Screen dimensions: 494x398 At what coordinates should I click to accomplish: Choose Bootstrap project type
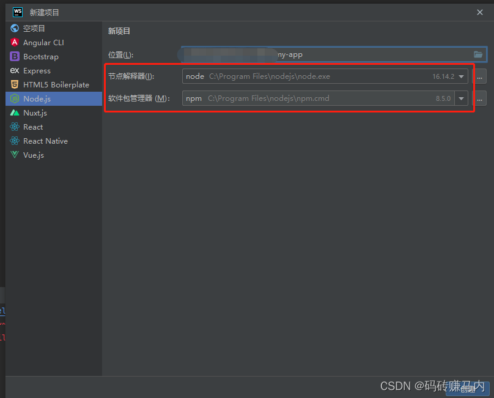click(54, 57)
